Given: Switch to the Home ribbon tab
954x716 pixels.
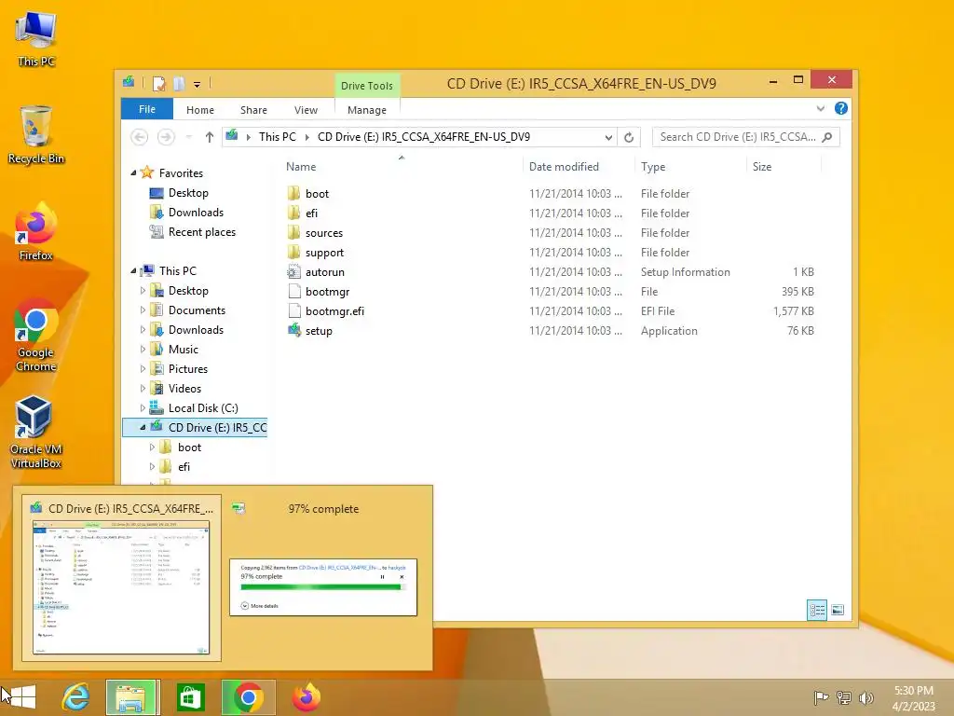Looking at the screenshot, I should [x=200, y=110].
